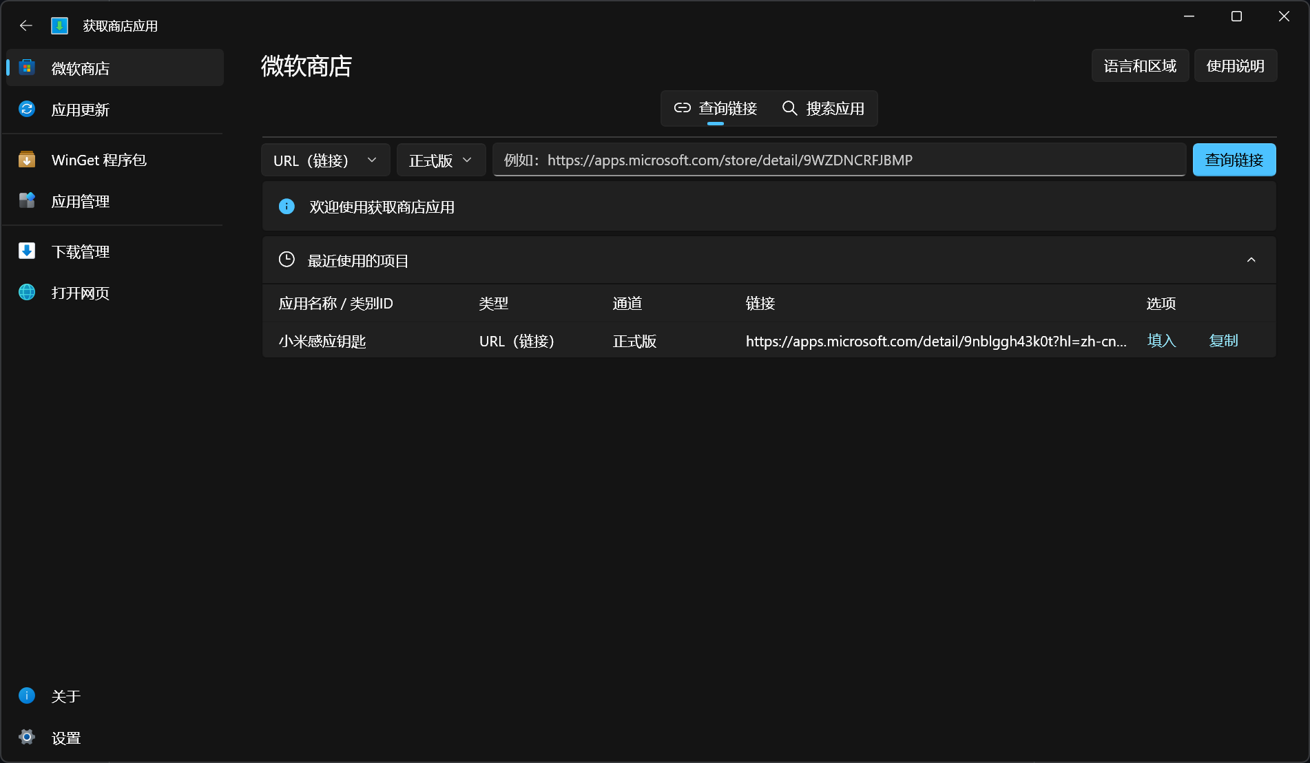Image resolution: width=1310 pixels, height=763 pixels.
Task: Open 打开网页 in the sidebar
Action: click(x=115, y=293)
